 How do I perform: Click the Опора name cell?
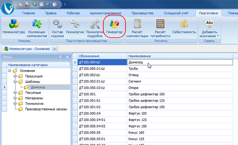pyautogui.click(x=180, y=88)
